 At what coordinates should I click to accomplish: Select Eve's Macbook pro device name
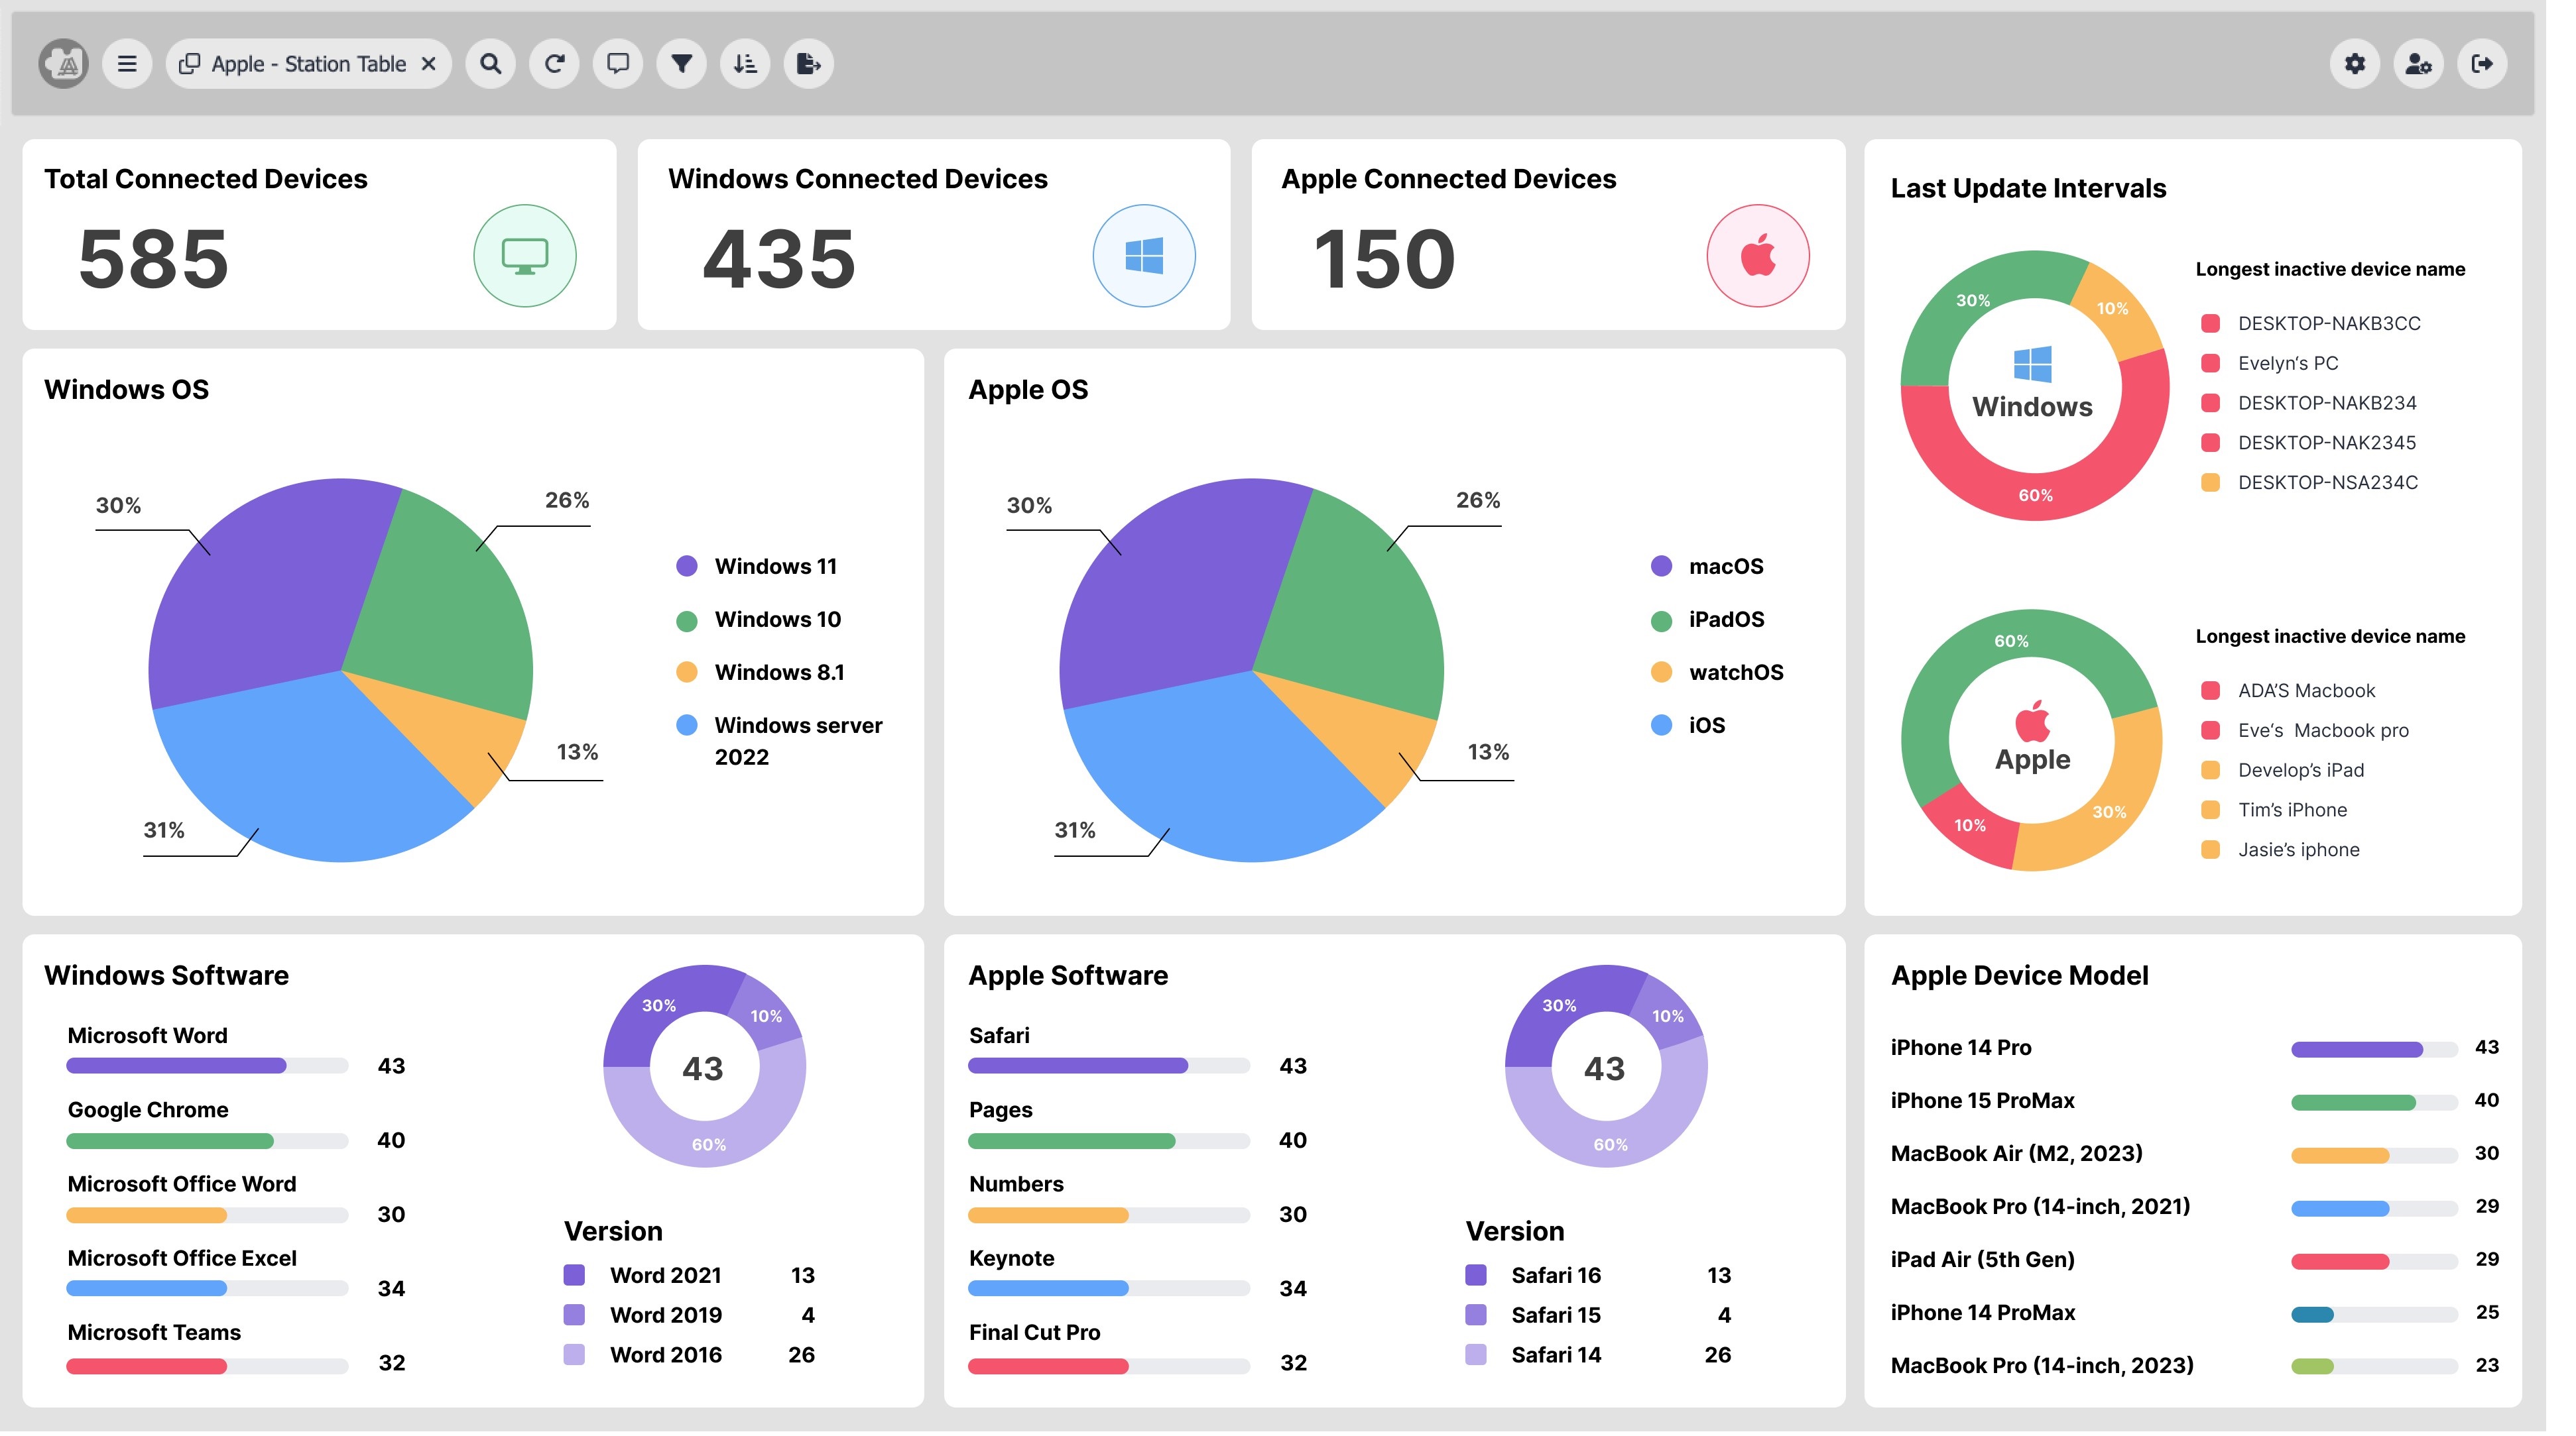click(x=2323, y=732)
